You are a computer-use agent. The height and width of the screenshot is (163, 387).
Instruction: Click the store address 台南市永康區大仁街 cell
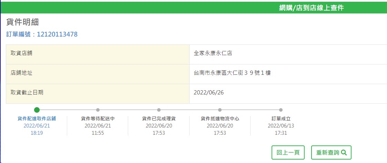[x=232, y=73]
